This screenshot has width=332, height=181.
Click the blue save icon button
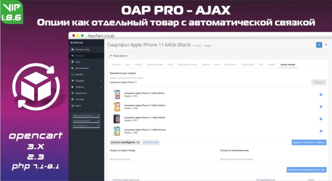[319, 45]
